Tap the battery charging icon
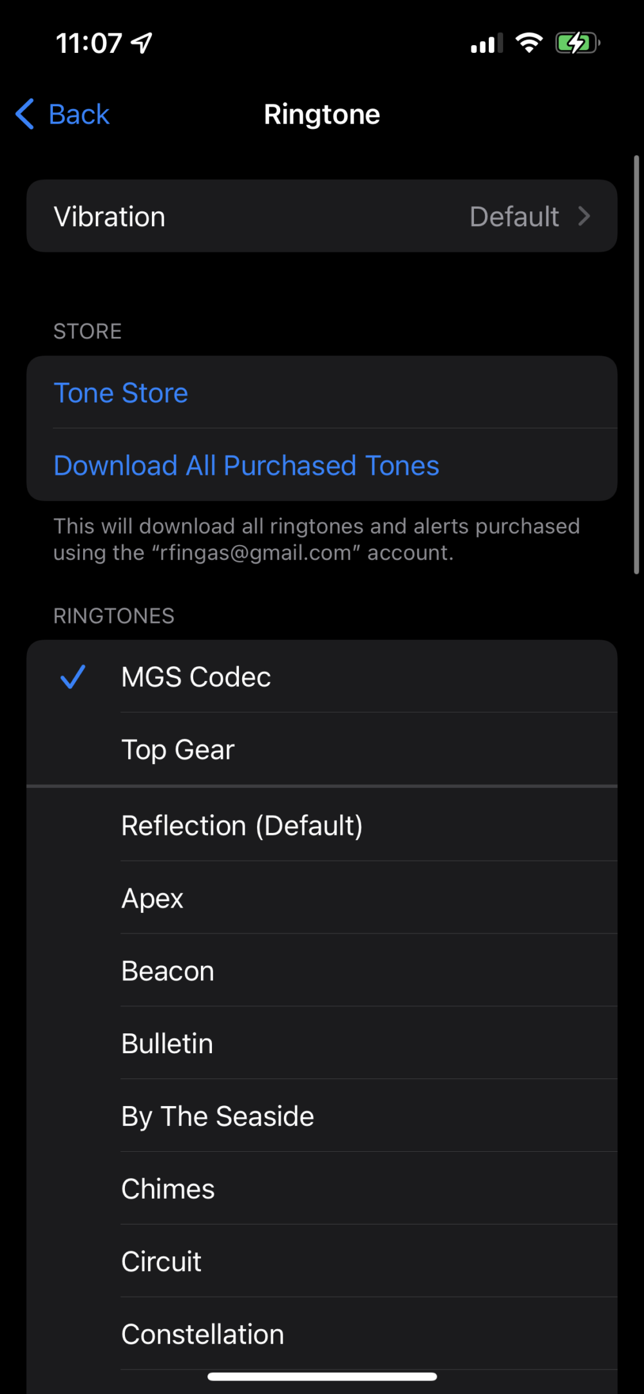Image resolution: width=644 pixels, height=1394 pixels. click(577, 43)
